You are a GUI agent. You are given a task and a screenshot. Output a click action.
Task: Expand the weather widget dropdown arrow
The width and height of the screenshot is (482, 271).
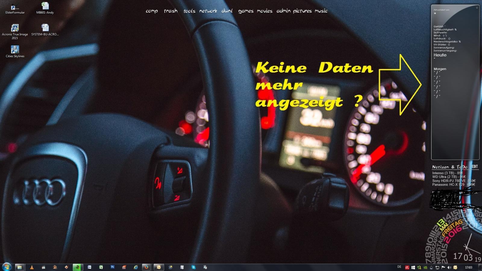tap(477, 8)
